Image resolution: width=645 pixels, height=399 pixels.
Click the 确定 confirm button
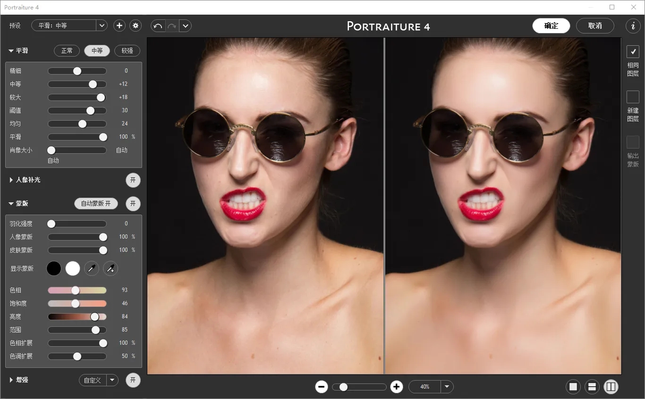551,26
